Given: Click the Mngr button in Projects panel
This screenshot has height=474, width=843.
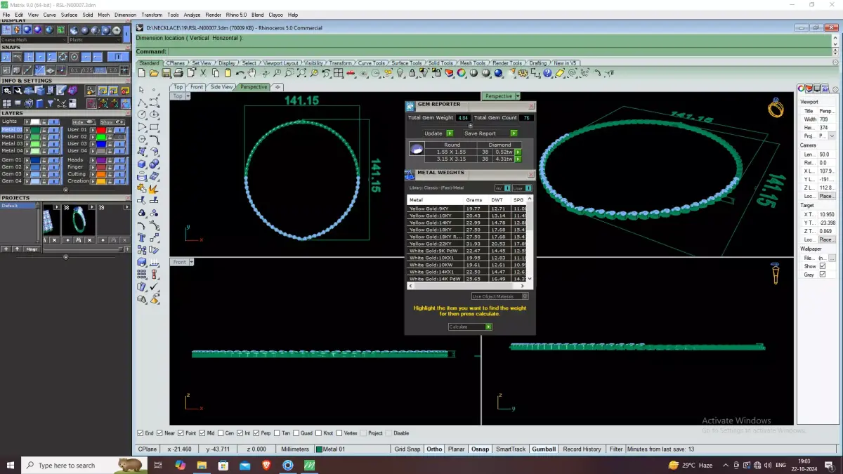Looking at the screenshot, I should click(32, 249).
